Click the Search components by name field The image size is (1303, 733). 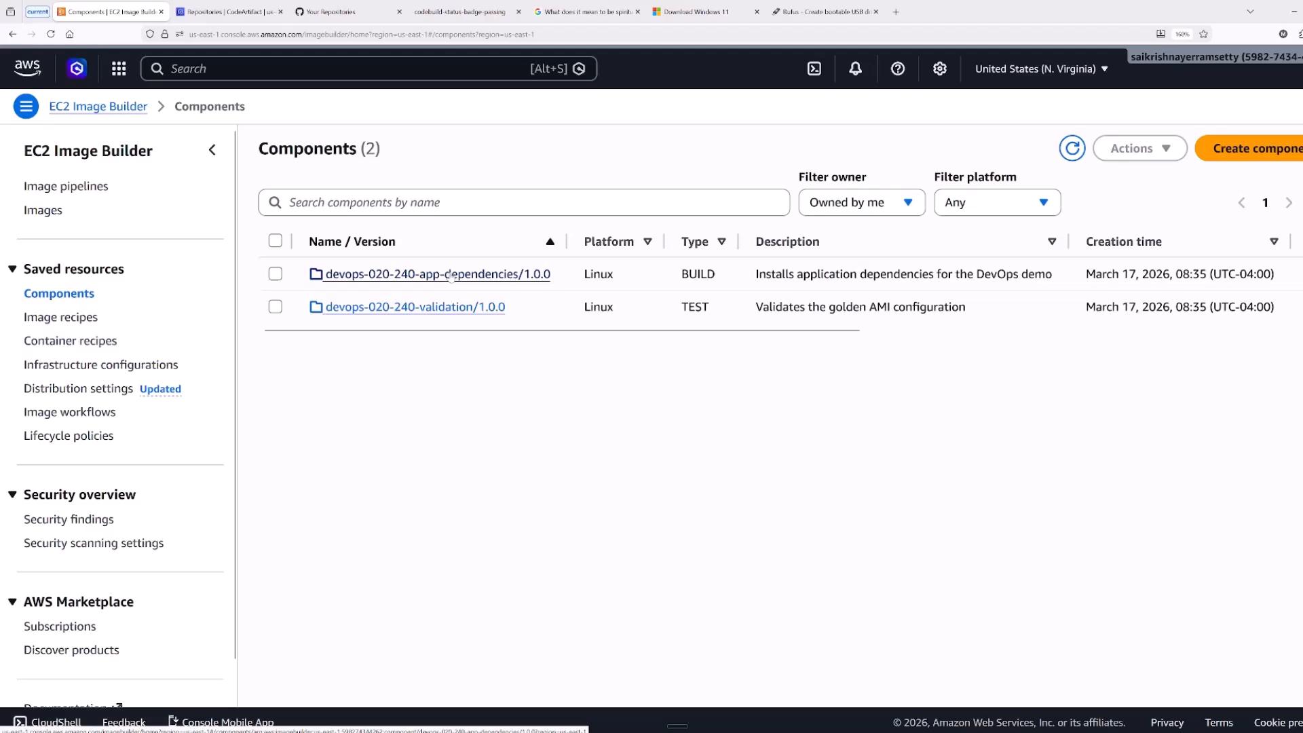point(524,202)
